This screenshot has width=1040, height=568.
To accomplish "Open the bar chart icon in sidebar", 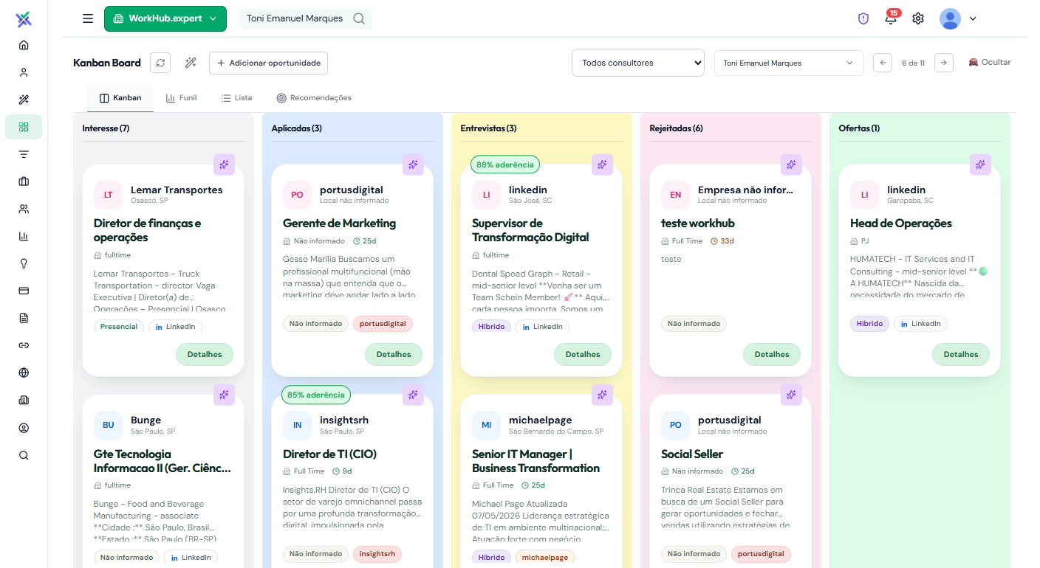I will click(24, 236).
